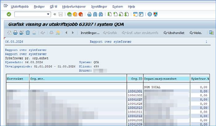Click the Sykefrav.% column header
This screenshot has height=126, width=216.
point(200,79)
